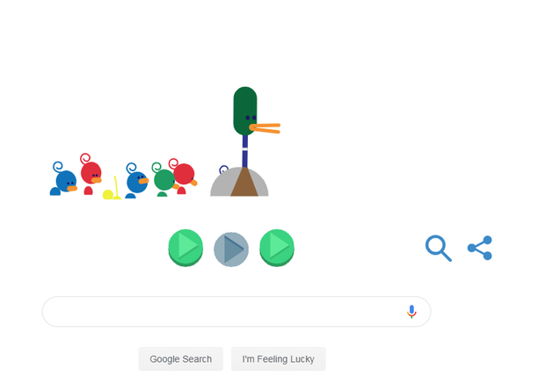The image size is (545, 383).
Task: Click the gray rock under the mallard
Action: coord(239,182)
